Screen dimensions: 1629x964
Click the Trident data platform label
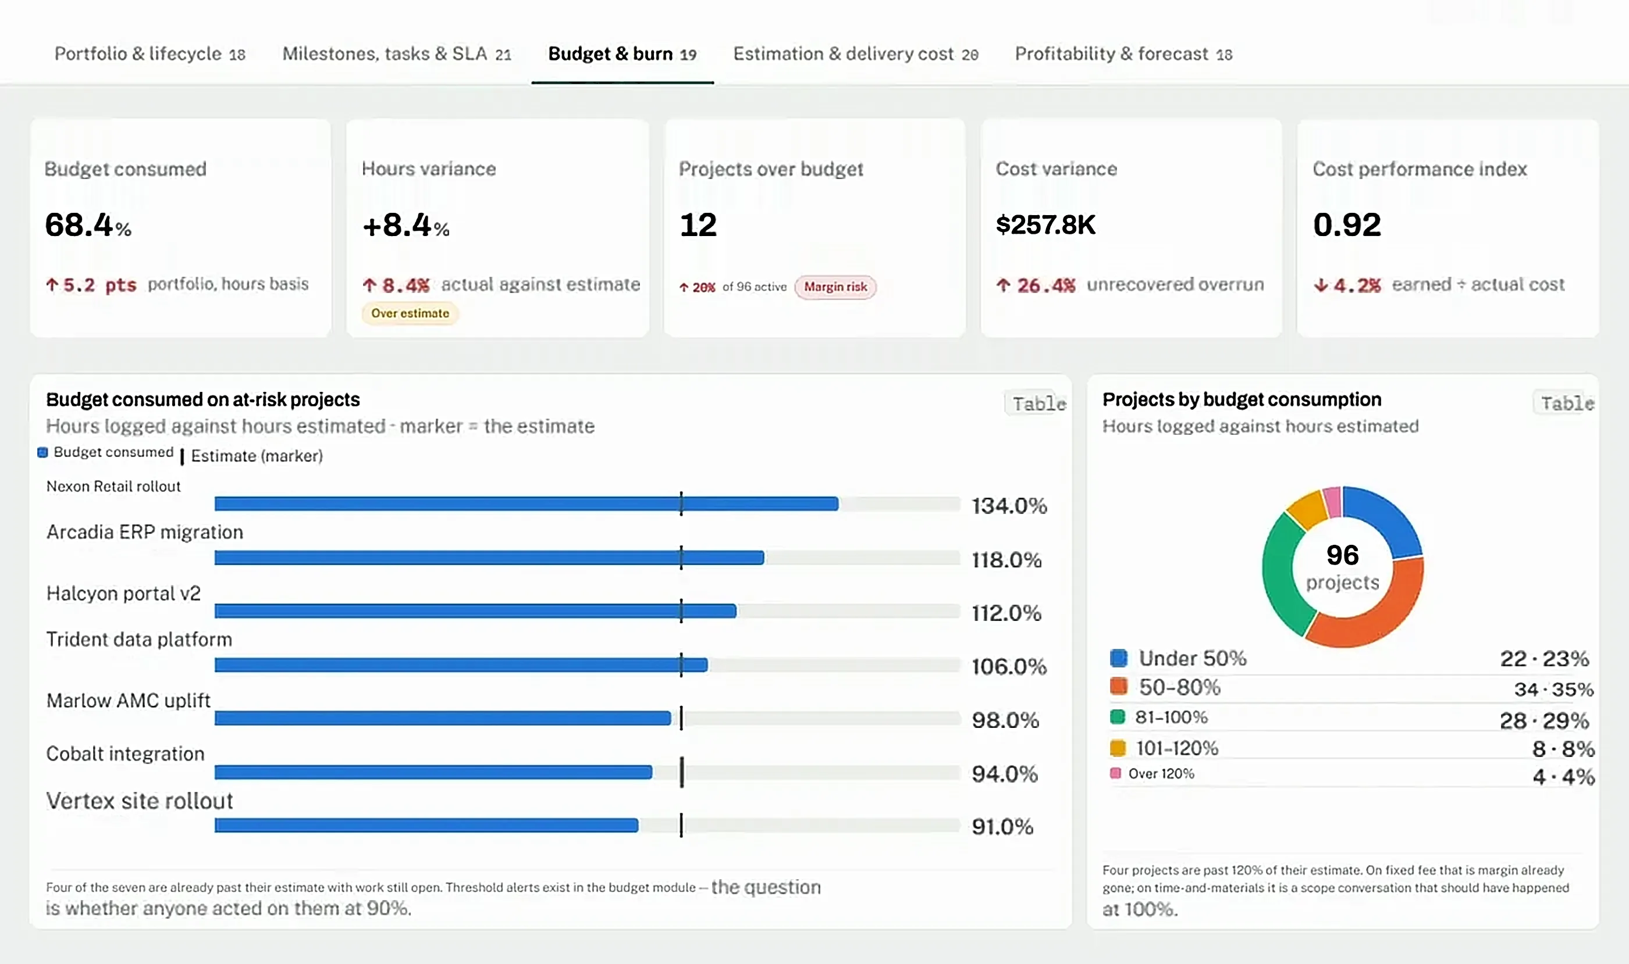coord(139,640)
